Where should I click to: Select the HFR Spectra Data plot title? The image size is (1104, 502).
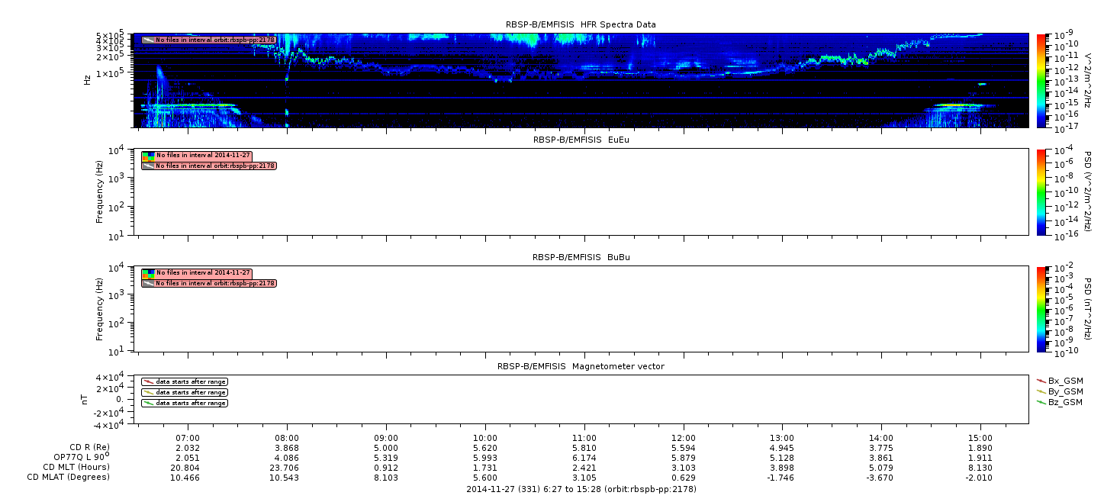click(581, 24)
